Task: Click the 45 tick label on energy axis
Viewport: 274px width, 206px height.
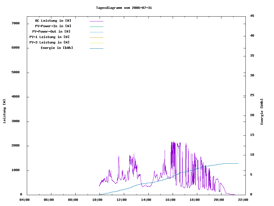Action: [252, 16]
